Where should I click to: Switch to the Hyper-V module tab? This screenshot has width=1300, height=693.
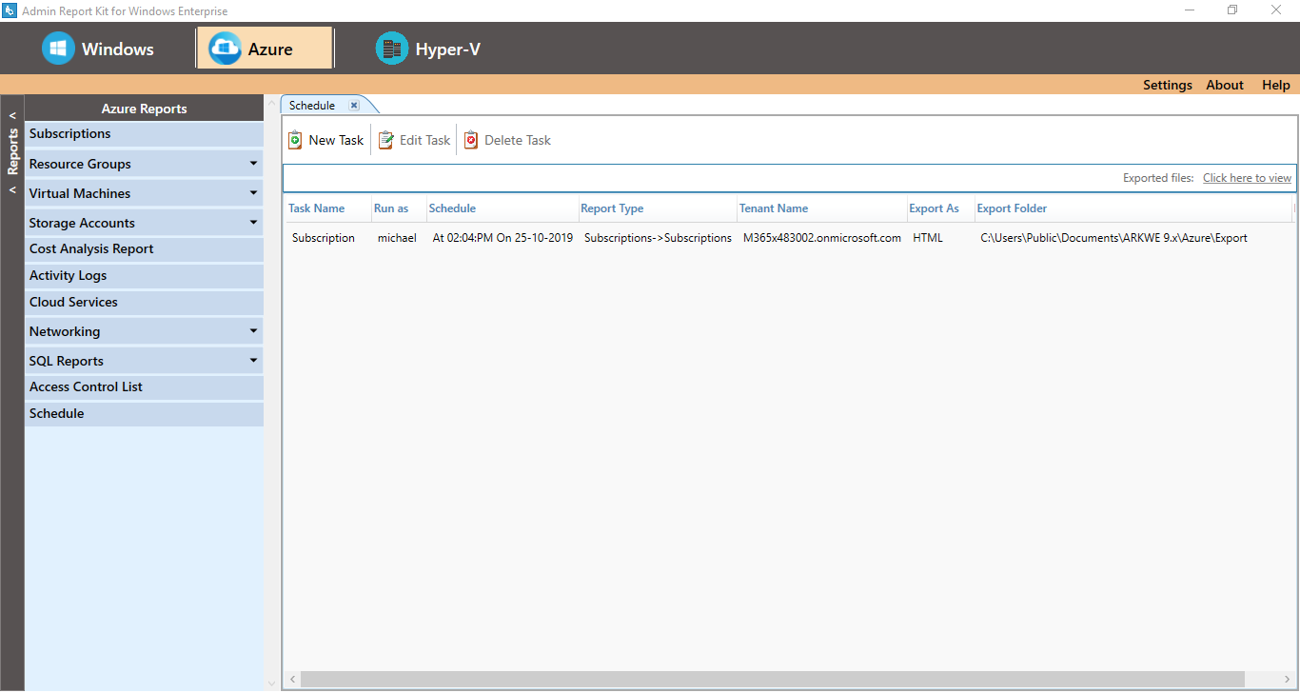(x=428, y=49)
